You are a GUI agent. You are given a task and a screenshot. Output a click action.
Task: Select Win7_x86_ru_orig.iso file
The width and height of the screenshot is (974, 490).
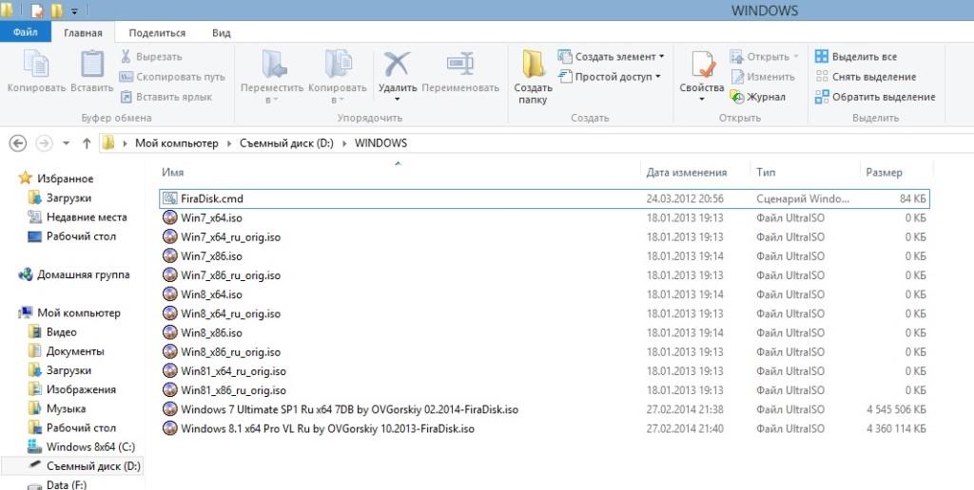(x=545, y=275)
